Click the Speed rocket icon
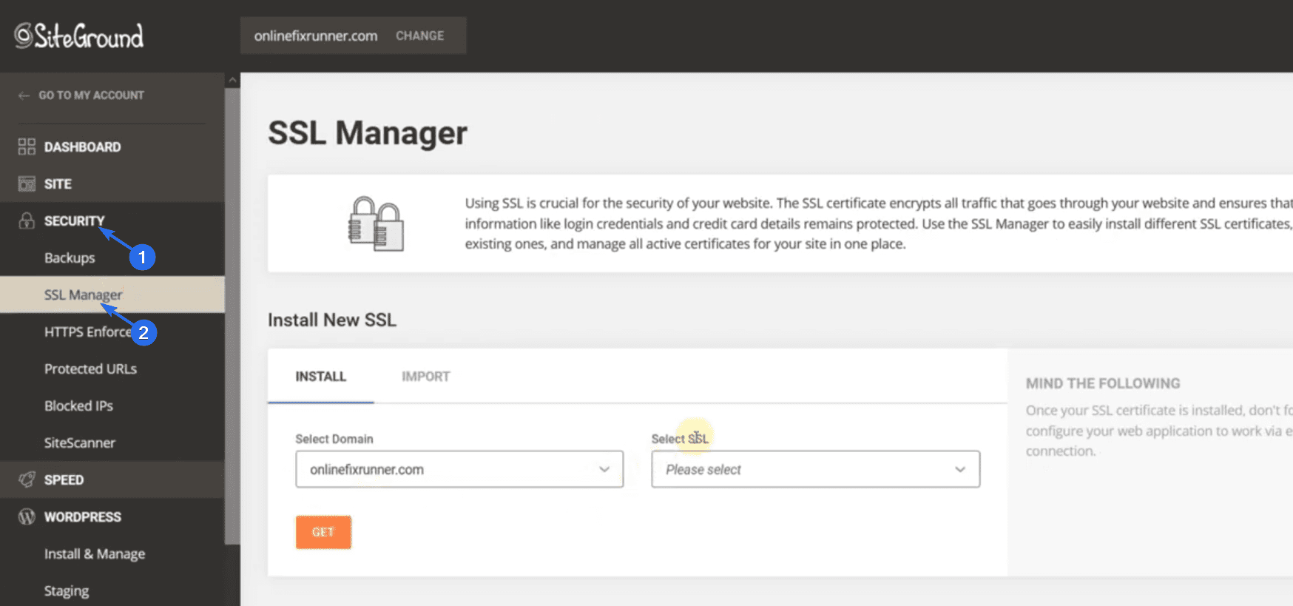1293x606 pixels. pyautogui.click(x=27, y=479)
